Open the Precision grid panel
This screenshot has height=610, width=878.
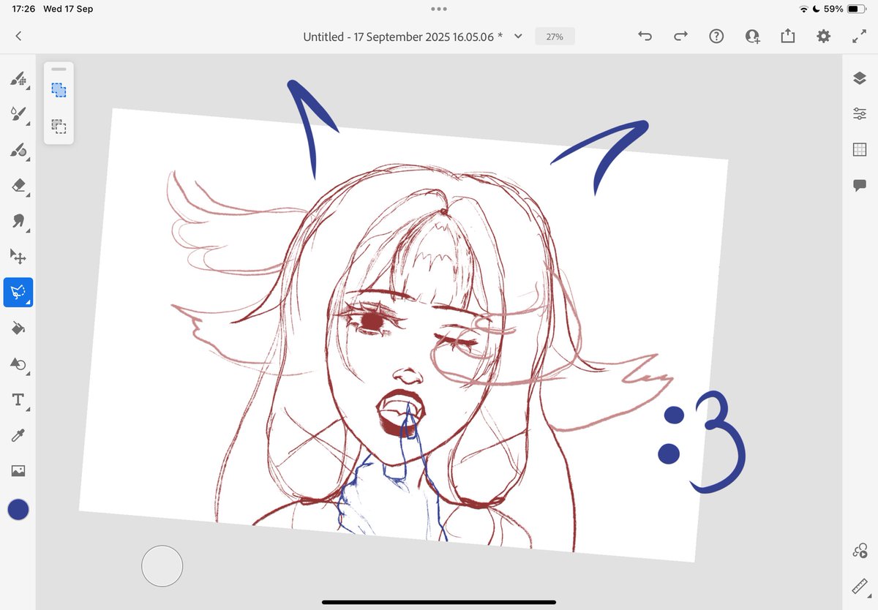[x=860, y=150]
